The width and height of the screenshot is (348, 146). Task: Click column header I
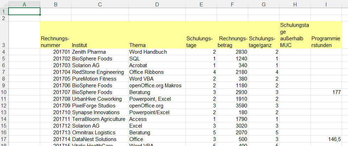(x=326, y=4)
